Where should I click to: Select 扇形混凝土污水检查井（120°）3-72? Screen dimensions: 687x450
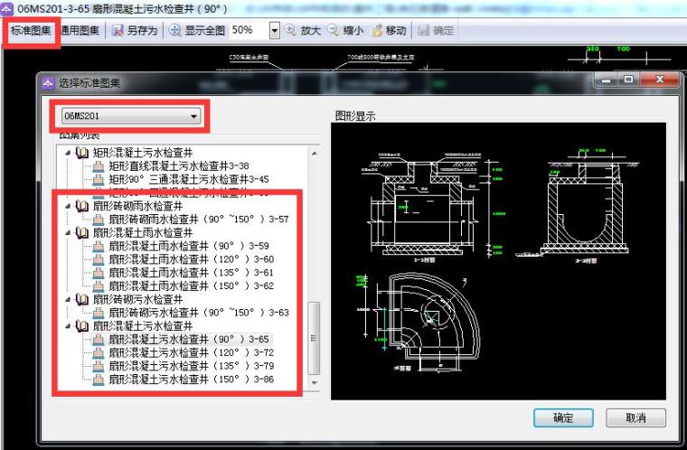[x=190, y=352]
